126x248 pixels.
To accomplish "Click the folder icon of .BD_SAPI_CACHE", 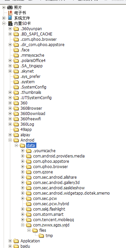I will point(16,34).
